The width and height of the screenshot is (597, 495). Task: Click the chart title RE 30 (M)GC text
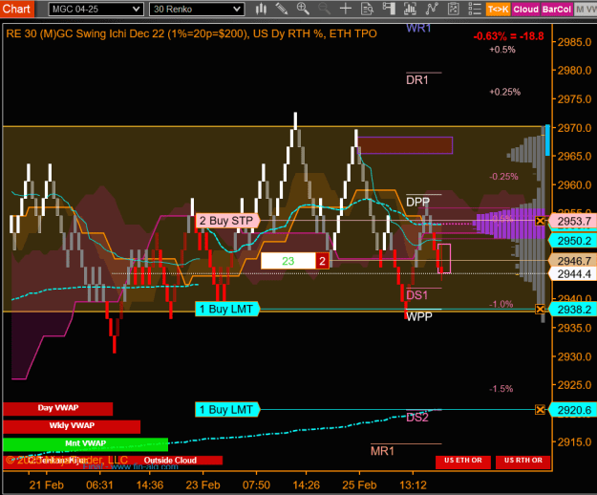pos(191,33)
